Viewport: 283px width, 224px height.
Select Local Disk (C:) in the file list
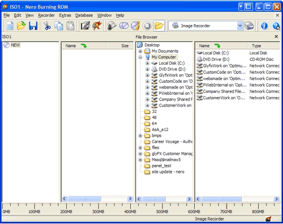click(x=216, y=53)
